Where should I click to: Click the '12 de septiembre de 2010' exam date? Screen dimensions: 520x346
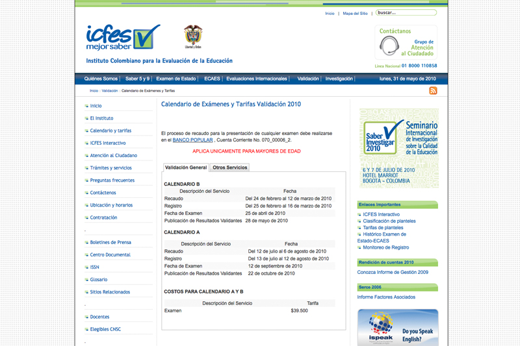pyautogui.click(x=275, y=266)
